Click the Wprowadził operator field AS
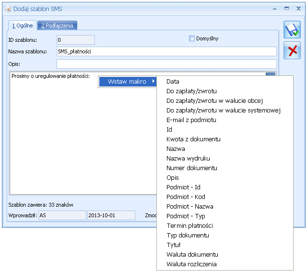The width and height of the screenshot is (308, 273). [62, 215]
